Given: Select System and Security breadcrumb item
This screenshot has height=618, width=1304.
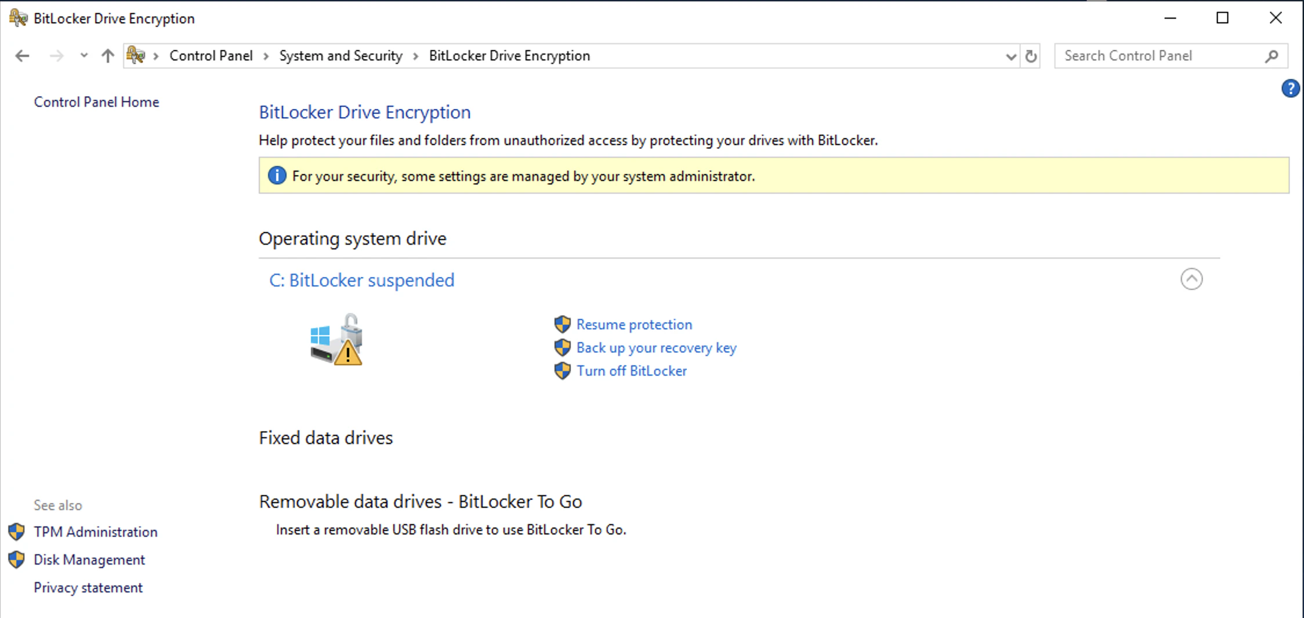Looking at the screenshot, I should pos(341,56).
